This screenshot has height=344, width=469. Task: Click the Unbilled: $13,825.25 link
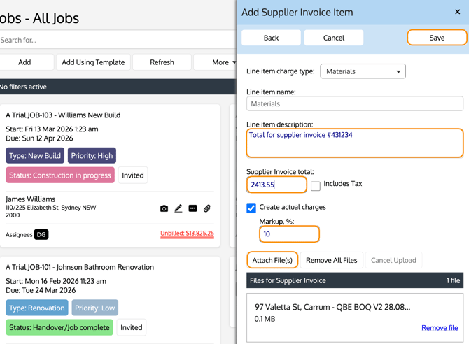[187, 234]
